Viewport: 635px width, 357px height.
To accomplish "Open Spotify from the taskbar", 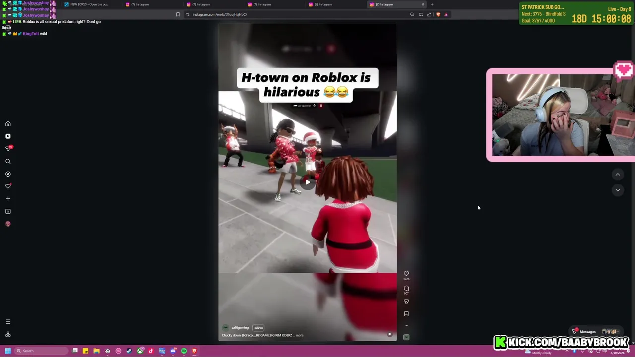I will 184,351.
